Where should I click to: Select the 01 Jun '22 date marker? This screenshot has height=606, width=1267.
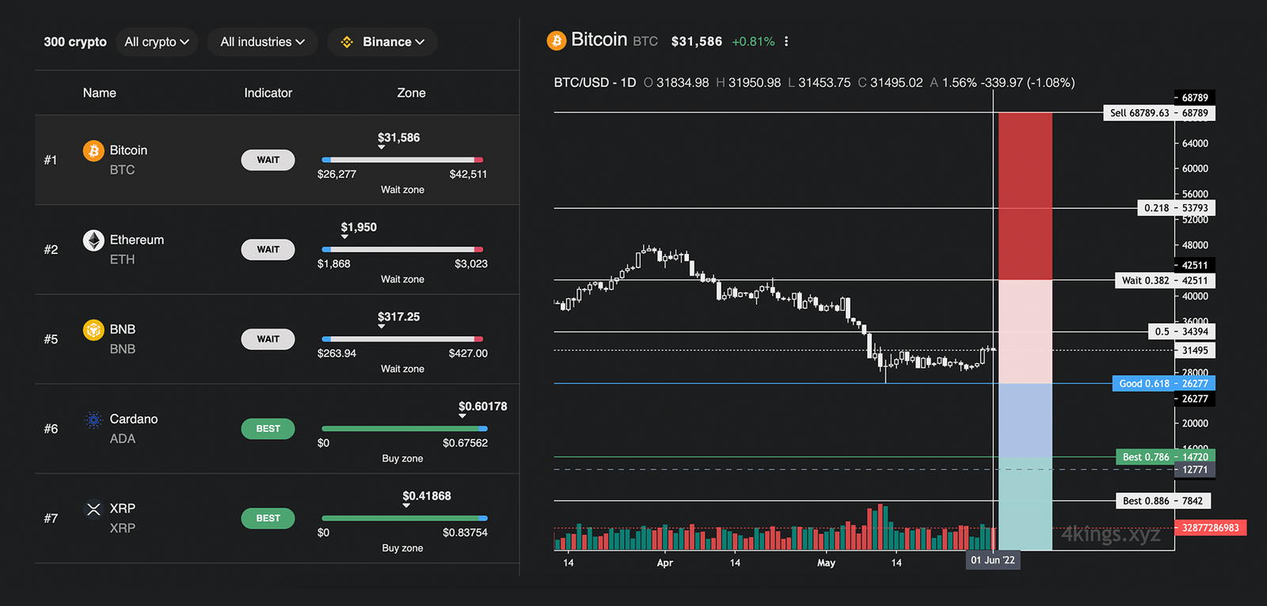[x=992, y=559]
